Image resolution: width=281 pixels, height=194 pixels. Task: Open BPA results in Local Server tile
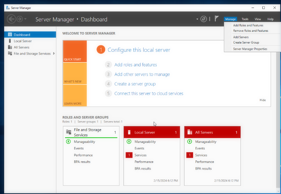pyautogui.click(x=143, y=168)
